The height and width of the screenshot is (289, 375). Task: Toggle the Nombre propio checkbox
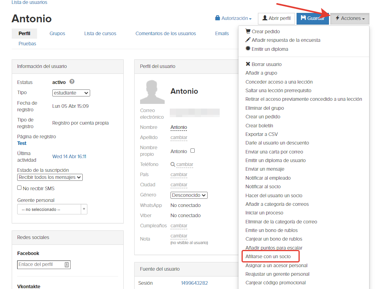(192, 151)
